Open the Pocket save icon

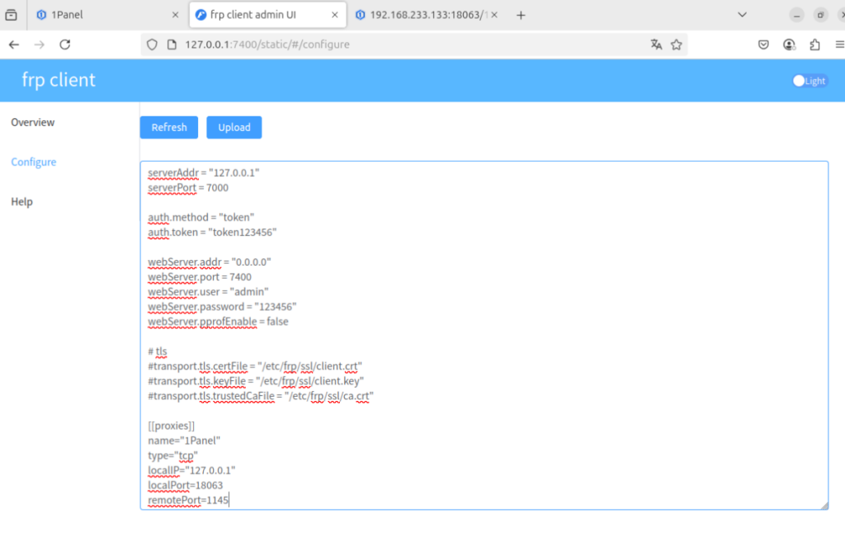tap(763, 45)
